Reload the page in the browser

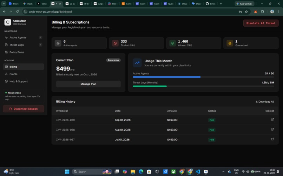click(17, 12)
